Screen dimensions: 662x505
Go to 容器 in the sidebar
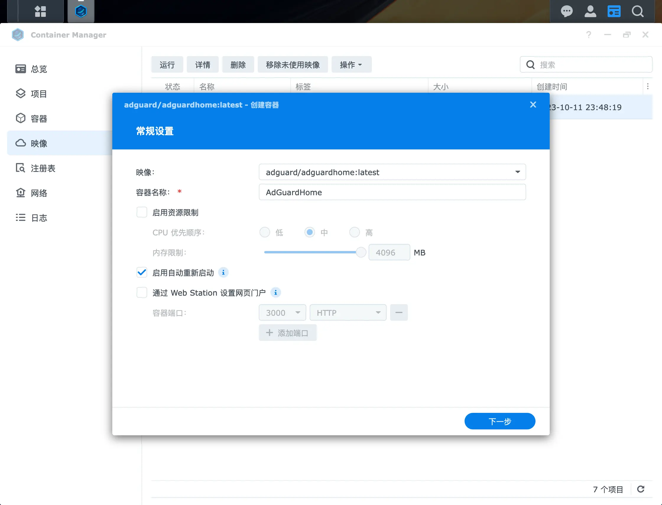point(39,118)
